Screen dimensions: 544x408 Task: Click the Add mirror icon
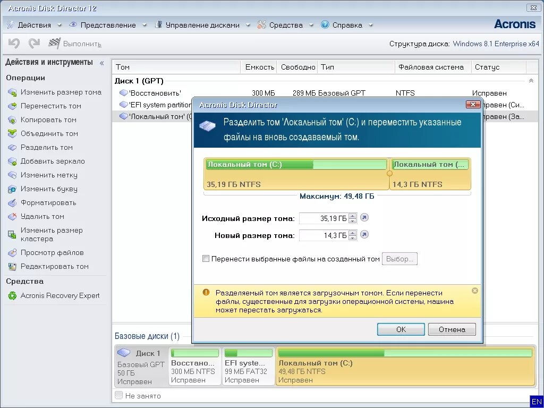point(12,161)
